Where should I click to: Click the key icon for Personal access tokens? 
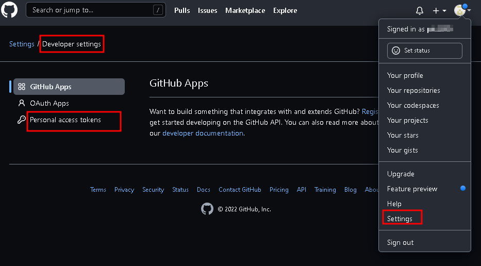point(21,120)
